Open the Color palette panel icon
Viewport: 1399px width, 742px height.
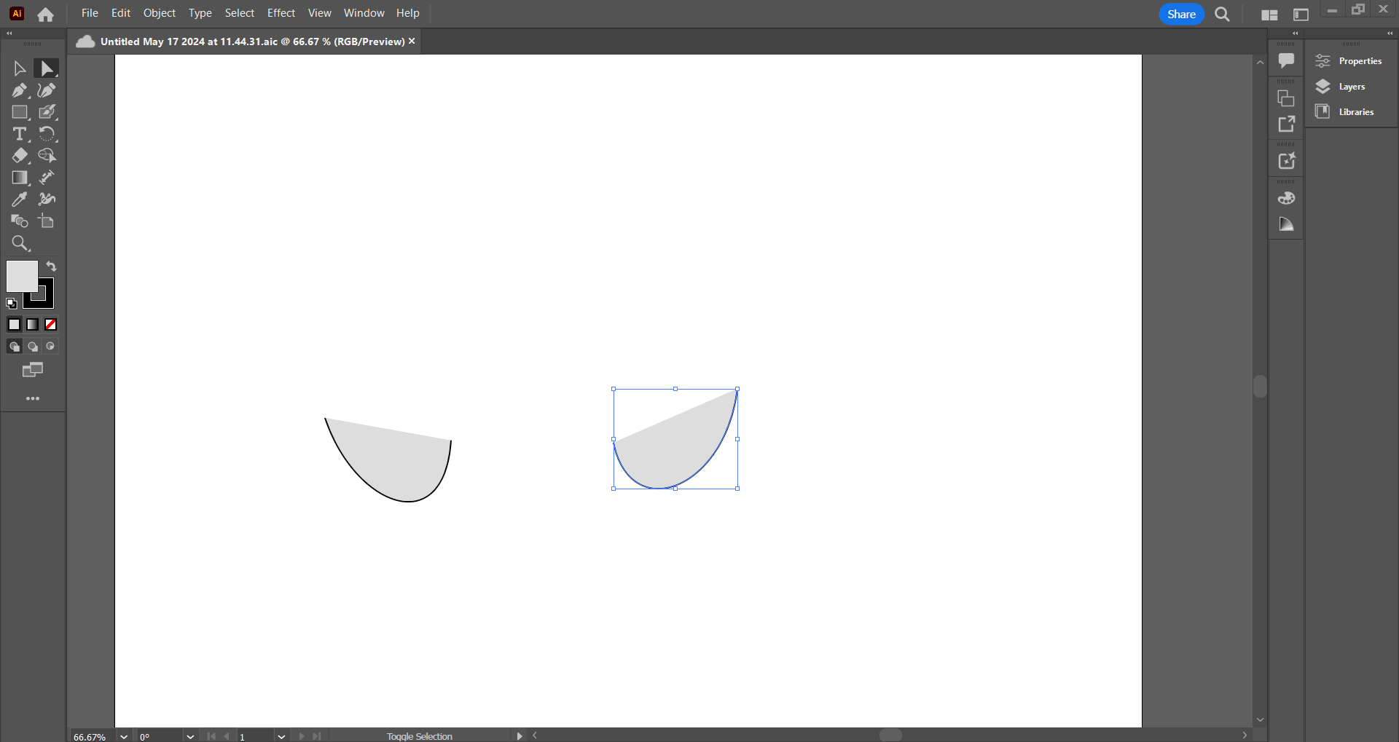(1286, 198)
